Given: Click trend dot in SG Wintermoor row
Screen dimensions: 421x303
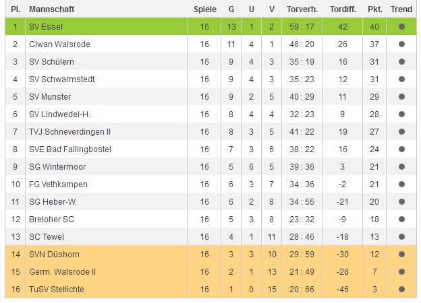Looking at the screenshot, I should pyautogui.click(x=401, y=167).
